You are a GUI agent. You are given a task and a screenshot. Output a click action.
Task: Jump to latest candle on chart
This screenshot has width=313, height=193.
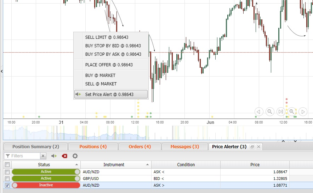pos(281,111)
